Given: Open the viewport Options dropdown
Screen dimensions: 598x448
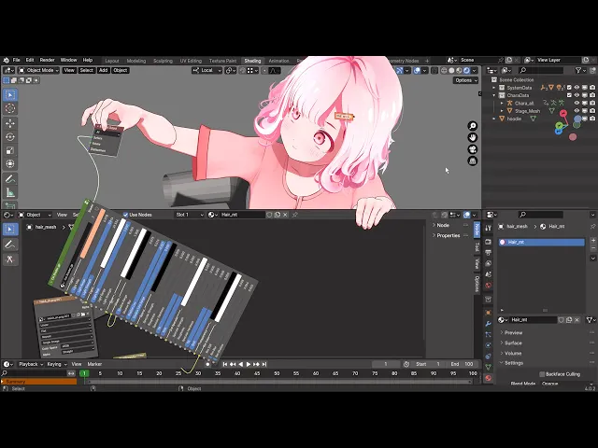Looking at the screenshot, I should pyautogui.click(x=466, y=80).
